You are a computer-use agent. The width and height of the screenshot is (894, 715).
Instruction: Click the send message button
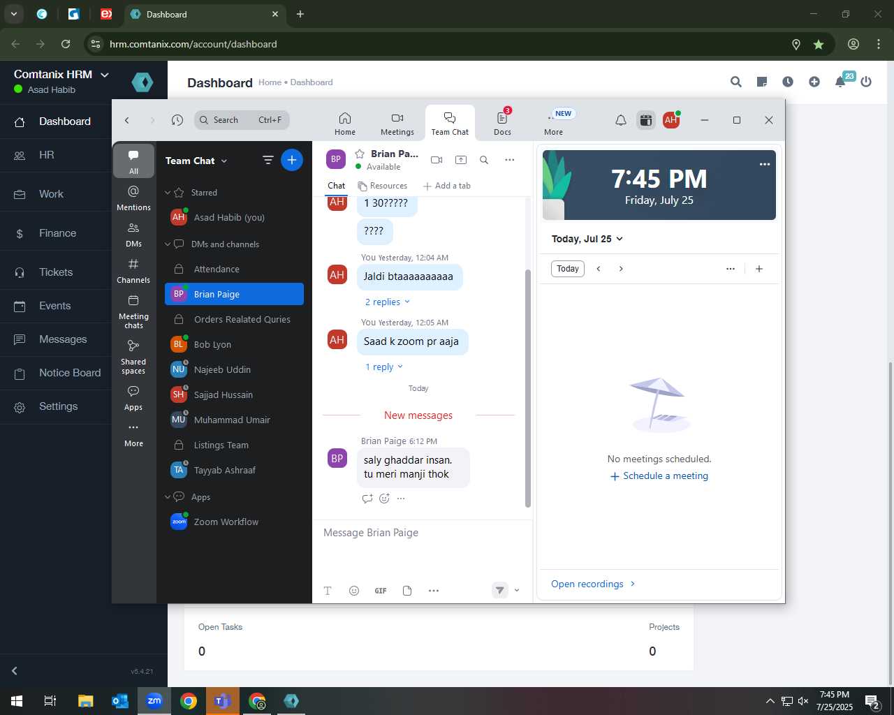[x=500, y=590]
